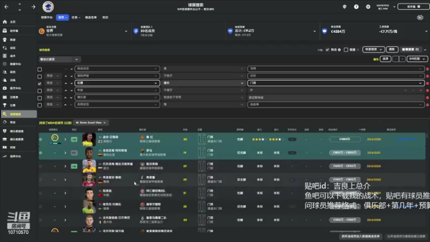Viewport: 430px width, 242px height.
Task: Enable the second filter row checkbox
Action: coord(40,76)
